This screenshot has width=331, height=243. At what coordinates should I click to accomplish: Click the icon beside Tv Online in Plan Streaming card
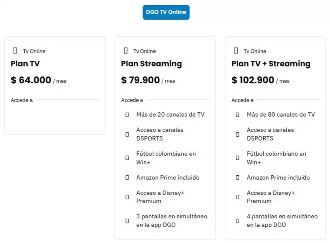point(126,51)
